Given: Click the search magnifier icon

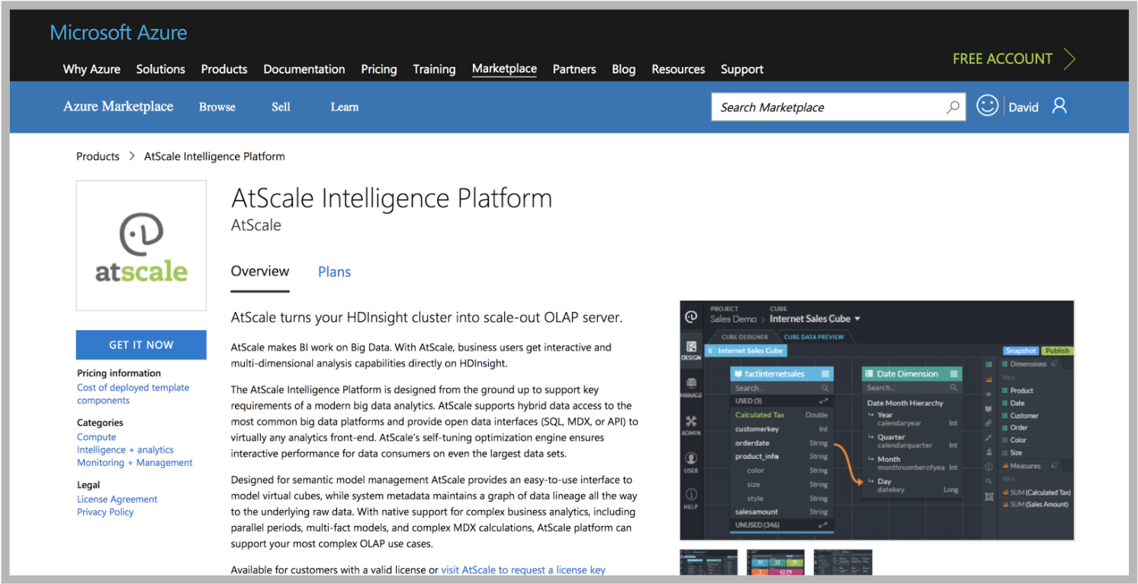Looking at the screenshot, I should click(x=953, y=107).
